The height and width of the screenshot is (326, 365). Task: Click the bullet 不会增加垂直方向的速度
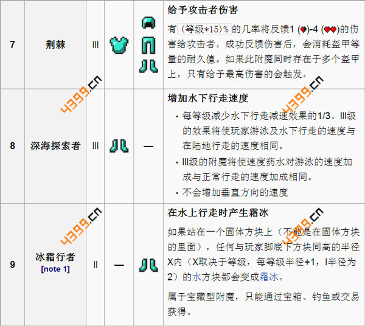pos(235,192)
